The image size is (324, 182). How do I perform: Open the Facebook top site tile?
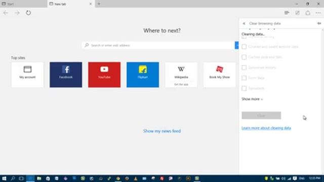[x=66, y=75]
